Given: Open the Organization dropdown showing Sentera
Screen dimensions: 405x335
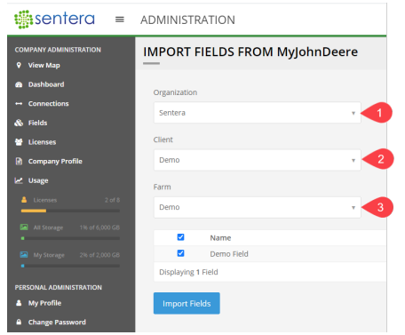Looking at the screenshot, I should click(x=258, y=113).
